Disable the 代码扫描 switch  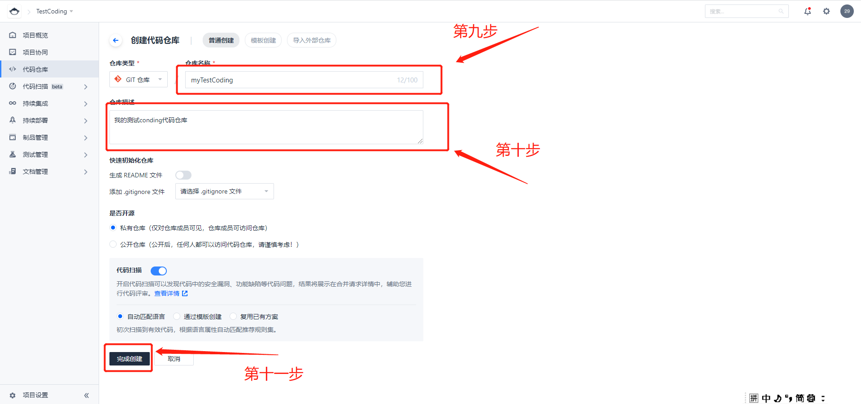click(159, 271)
